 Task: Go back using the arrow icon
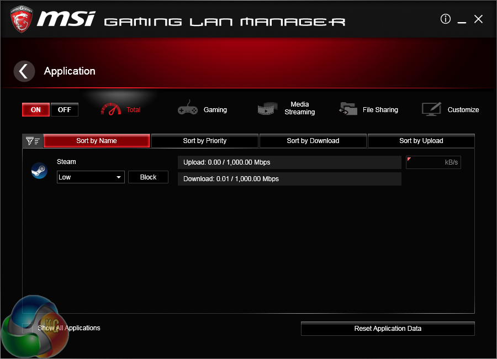coord(24,71)
